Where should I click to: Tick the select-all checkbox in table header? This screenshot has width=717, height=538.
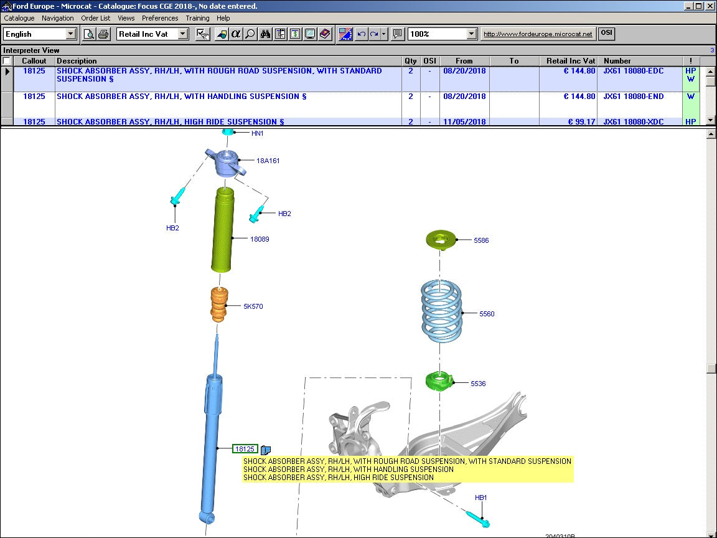point(6,61)
